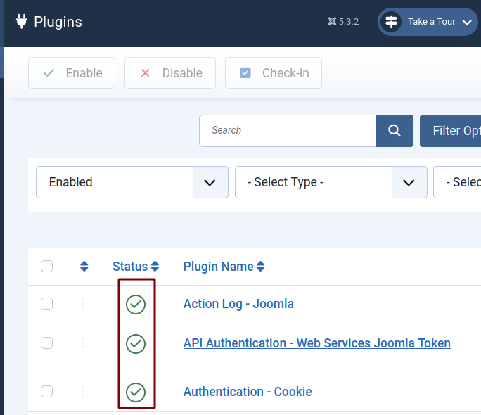Open Filter Options panel
The height and width of the screenshot is (415, 481).
[450, 131]
